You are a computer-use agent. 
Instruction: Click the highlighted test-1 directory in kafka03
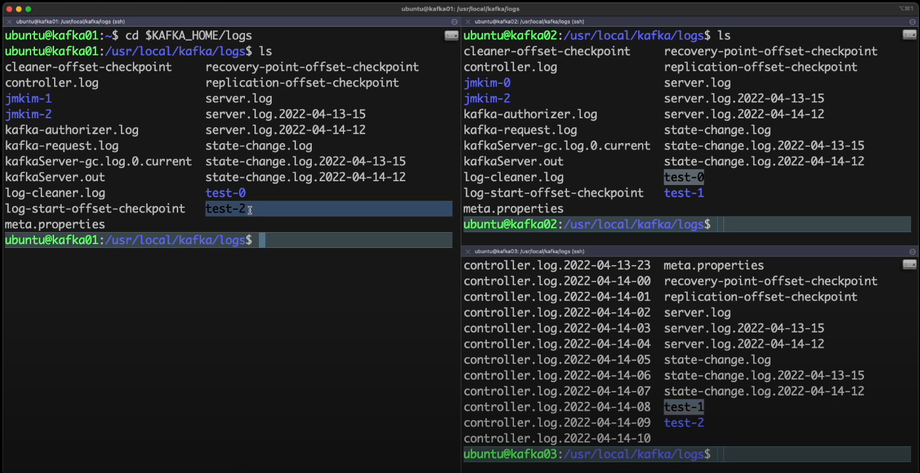(684, 407)
